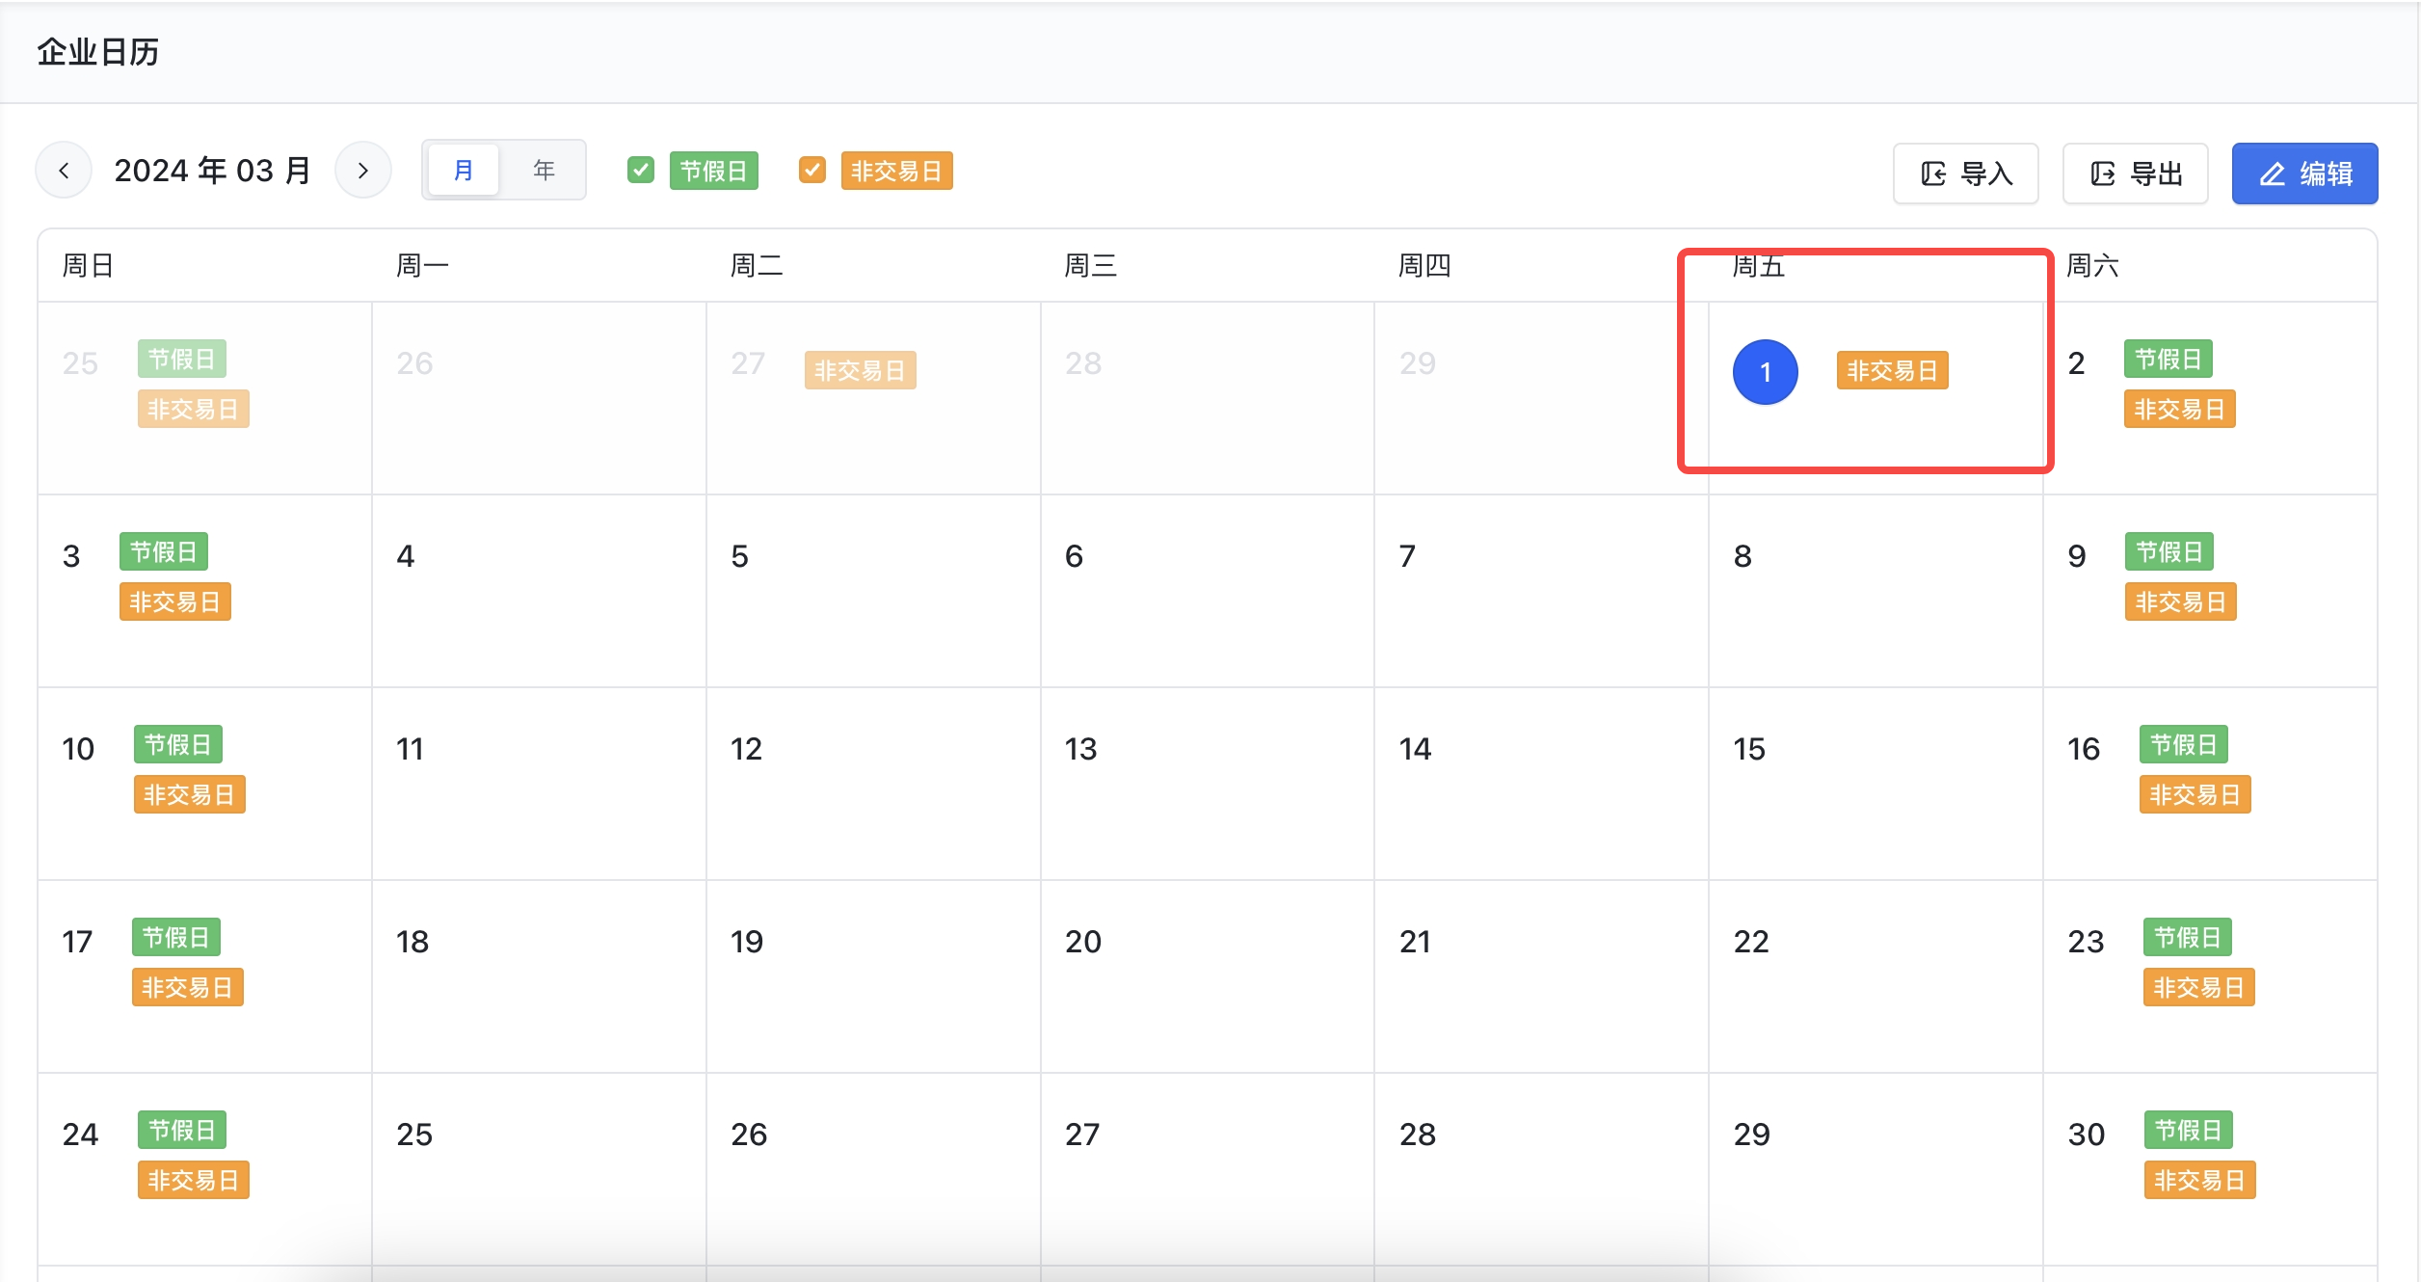Screen dimensions: 2421x1282
Task: Select greyed-out February 27 date
Action: [x=748, y=363]
